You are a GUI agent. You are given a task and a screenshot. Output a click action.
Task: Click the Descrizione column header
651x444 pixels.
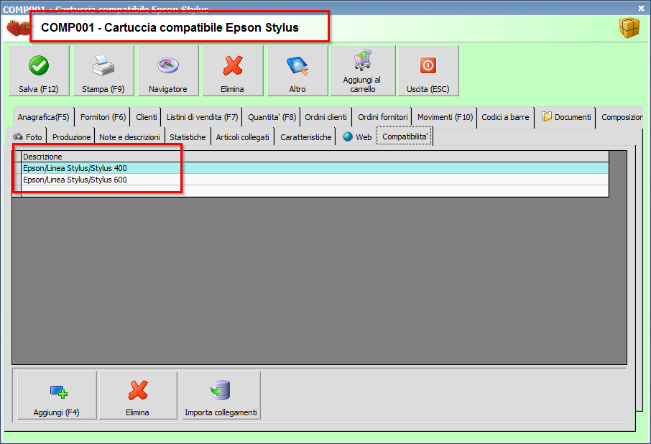click(315, 157)
